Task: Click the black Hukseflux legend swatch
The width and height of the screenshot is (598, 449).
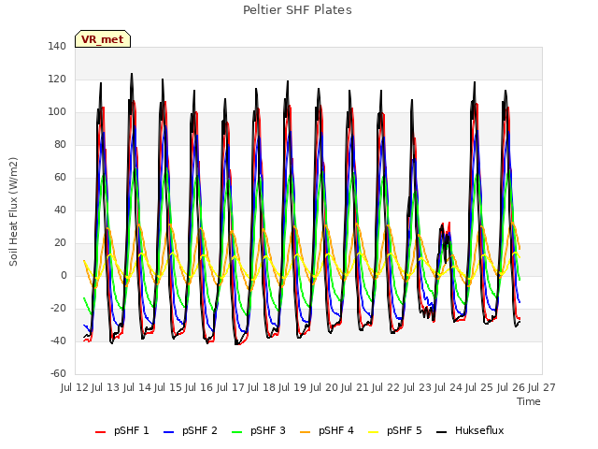Action: tap(441, 432)
